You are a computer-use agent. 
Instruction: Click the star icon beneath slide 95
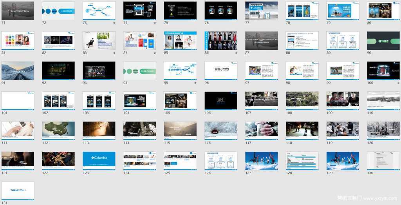coord(195,83)
